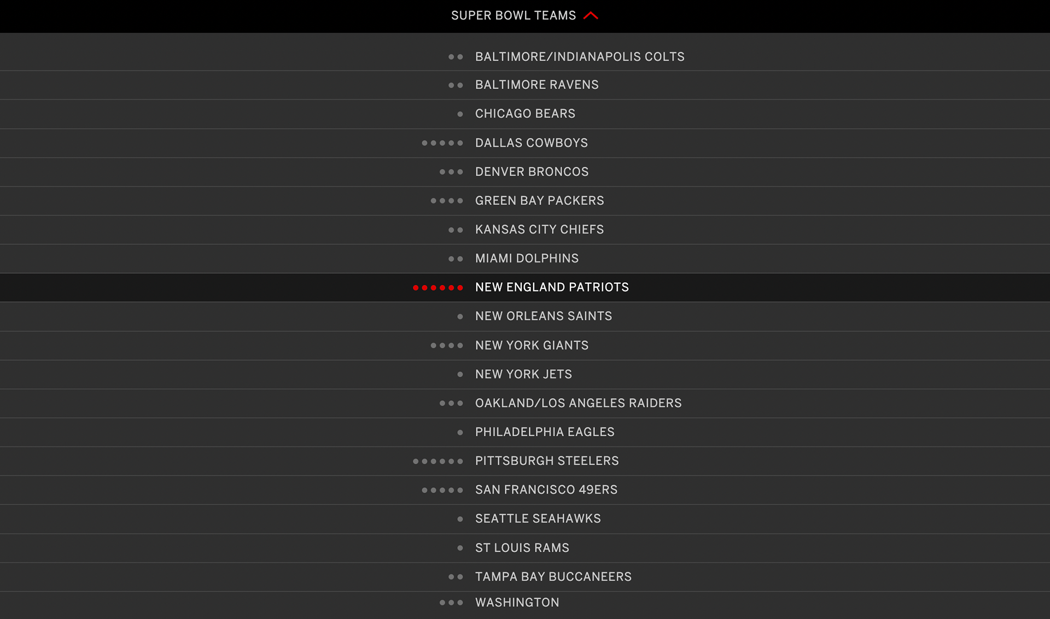Click the red dots beside New England Patriots
This screenshot has width=1050, height=619.
pyautogui.click(x=437, y=288)
